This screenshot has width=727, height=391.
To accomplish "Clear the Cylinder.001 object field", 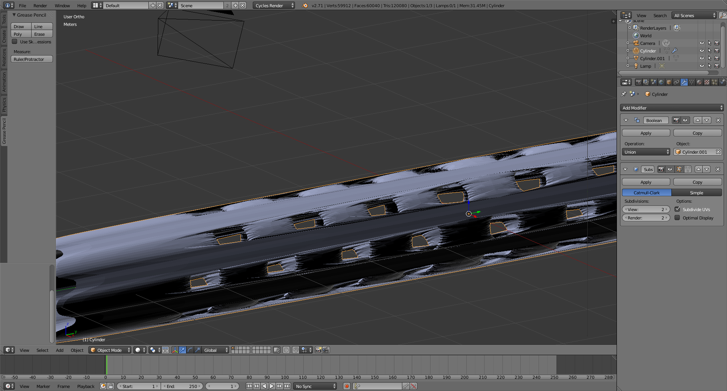I will coord(718,152).
